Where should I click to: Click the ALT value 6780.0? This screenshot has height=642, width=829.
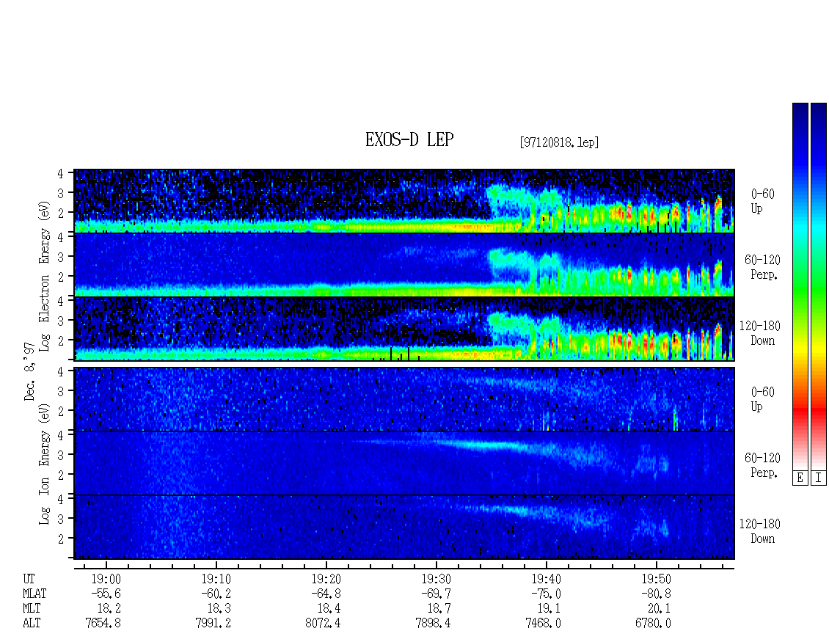point(653,624)
